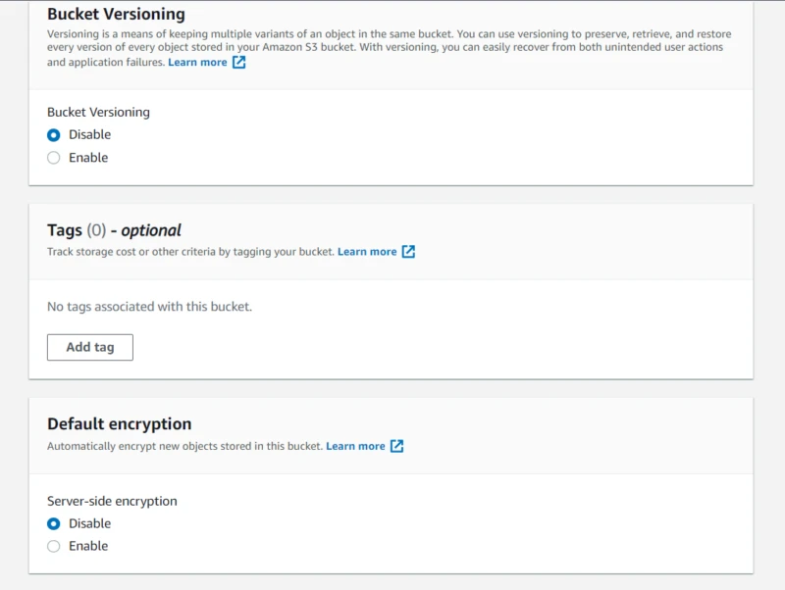Select Disable for Bucket Versioning
The height and width of the screenshot is (590, 785).
click(x=54, y=134)
